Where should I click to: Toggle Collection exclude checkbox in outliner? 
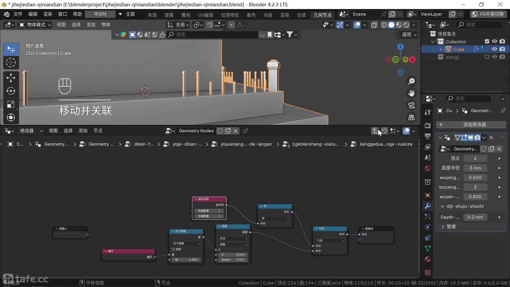click(x=487, y=41)
